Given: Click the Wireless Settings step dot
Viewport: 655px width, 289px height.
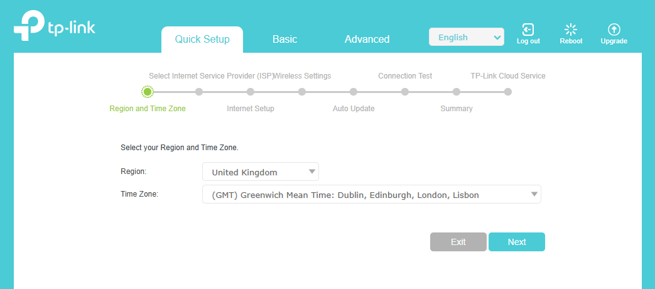Looking at the screenshot, I should point(302,92).
